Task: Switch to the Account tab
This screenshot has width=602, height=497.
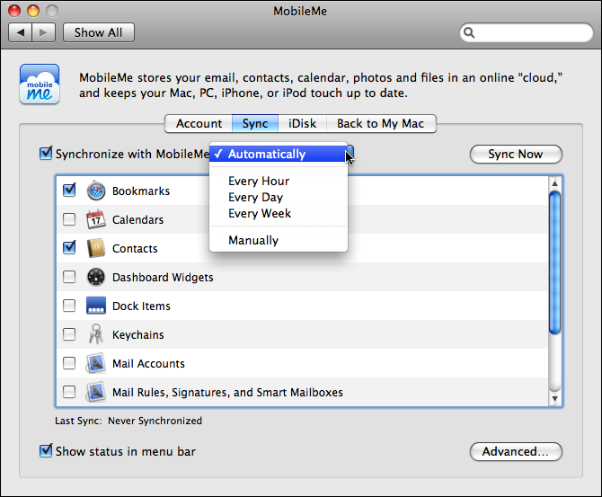Action: [199, 124]
